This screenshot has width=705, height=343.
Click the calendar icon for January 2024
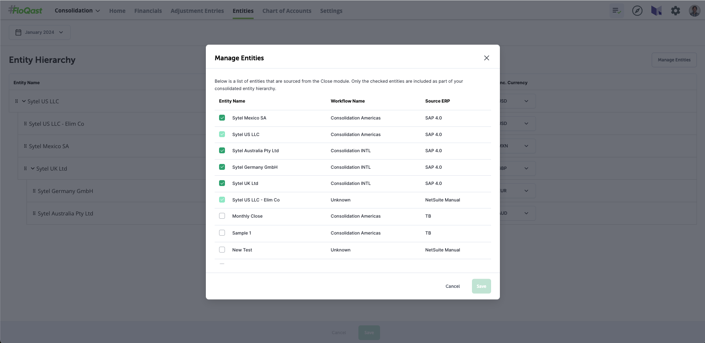[x=18, y=32]
